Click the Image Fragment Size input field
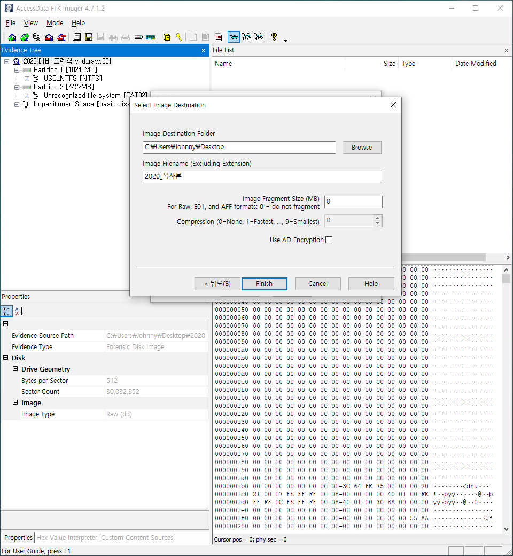The height and width of the screenshot is (556, 513). point(353,202)
